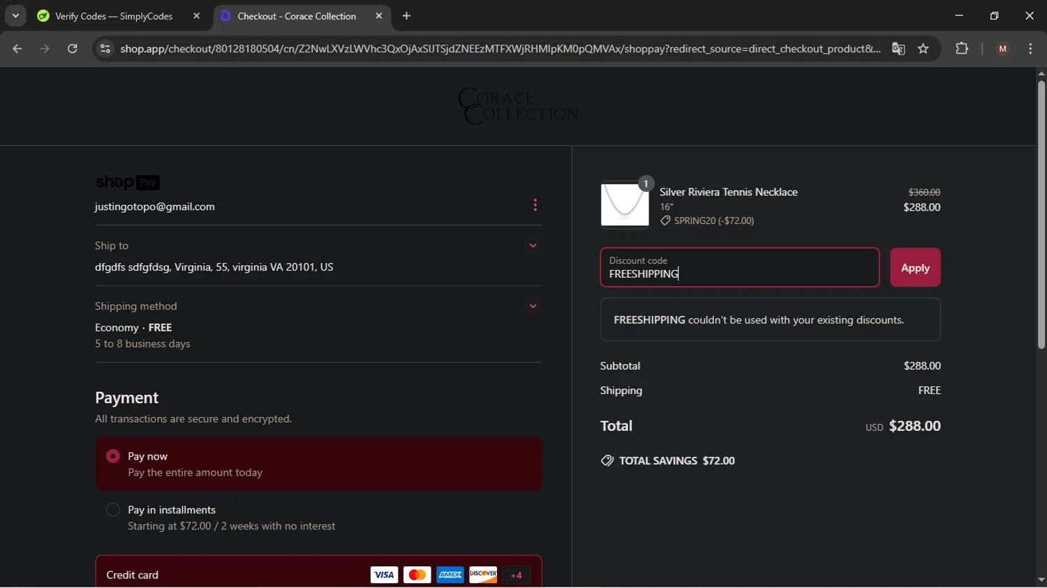Image resolution: width=1047 pixels, height=588 pixels.
Task: Click the scrollbar down arrow
Action: coord(1041,580)
